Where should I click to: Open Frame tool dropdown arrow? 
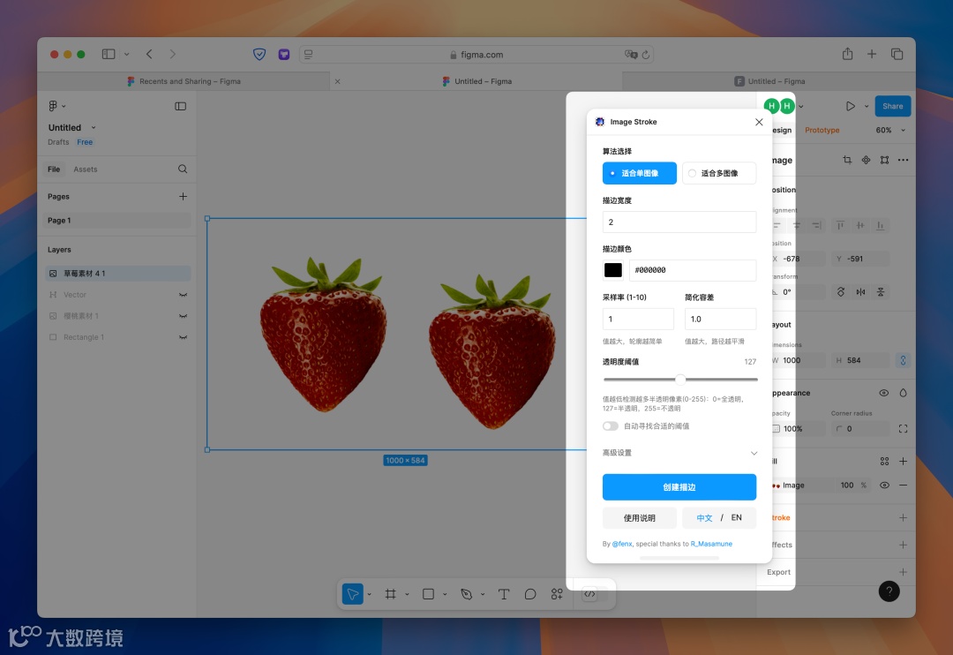coord(407,594)
